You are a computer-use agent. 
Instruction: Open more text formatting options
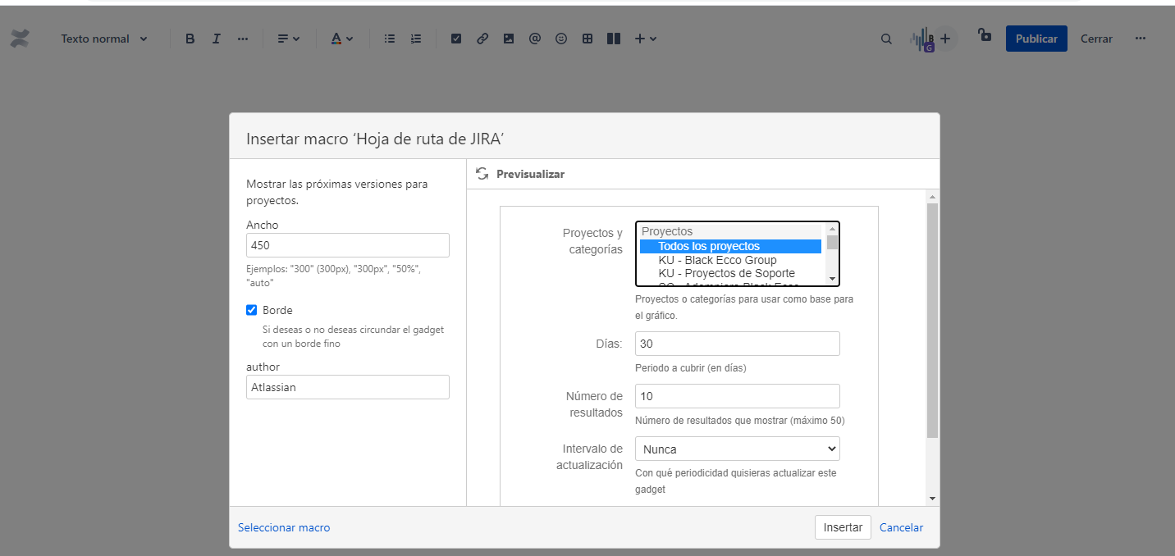(243, 39)
